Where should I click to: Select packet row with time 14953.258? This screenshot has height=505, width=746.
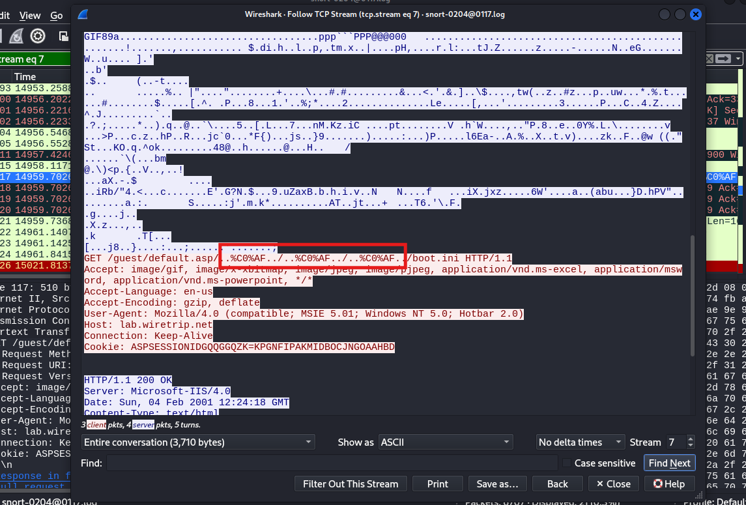click(35, 89)
